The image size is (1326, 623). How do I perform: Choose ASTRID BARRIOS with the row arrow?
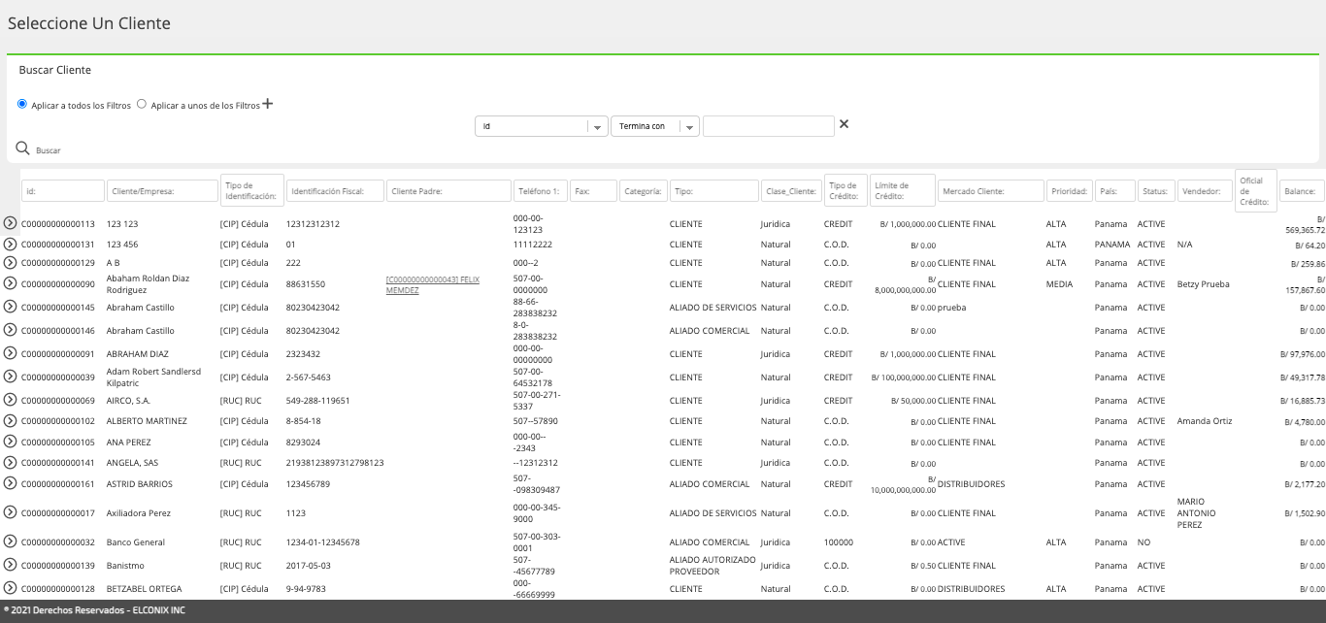[10, 483]
